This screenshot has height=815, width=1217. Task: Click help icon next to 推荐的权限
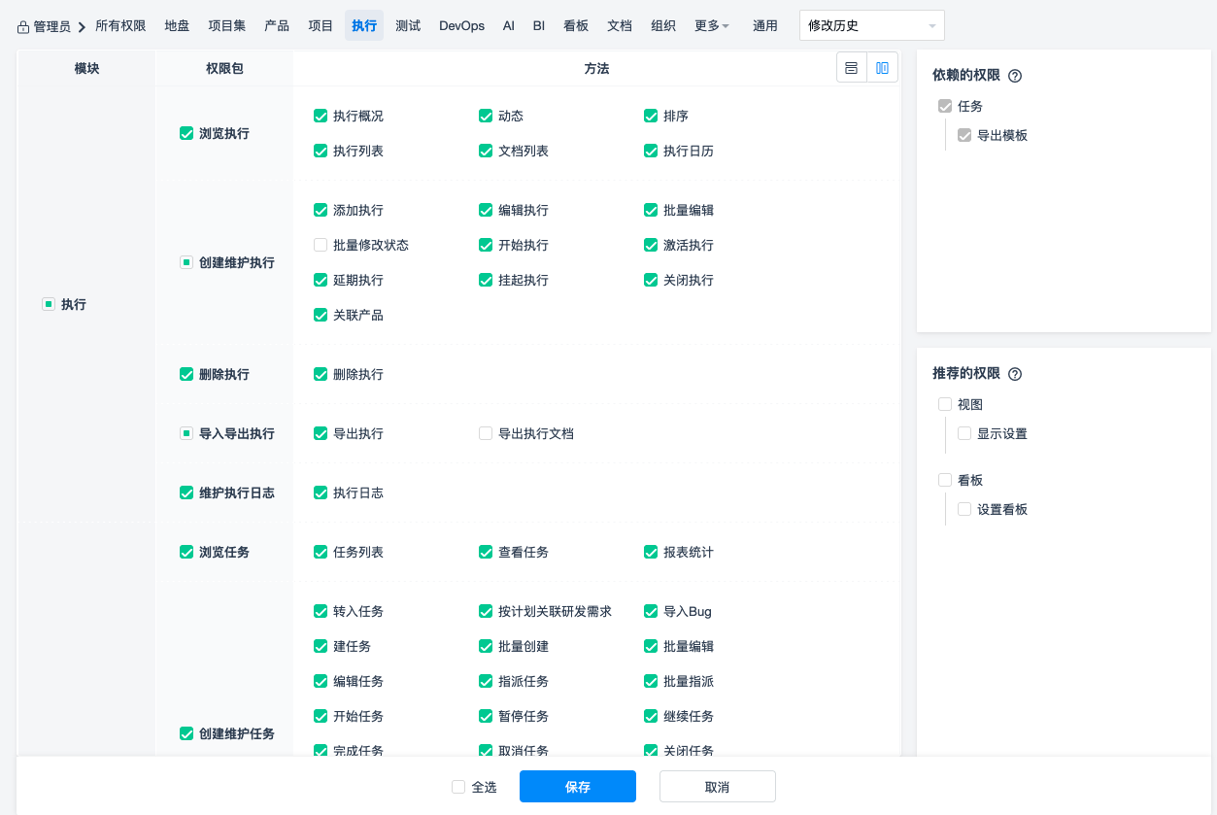pyautogui.click(x=1015, y=374)
